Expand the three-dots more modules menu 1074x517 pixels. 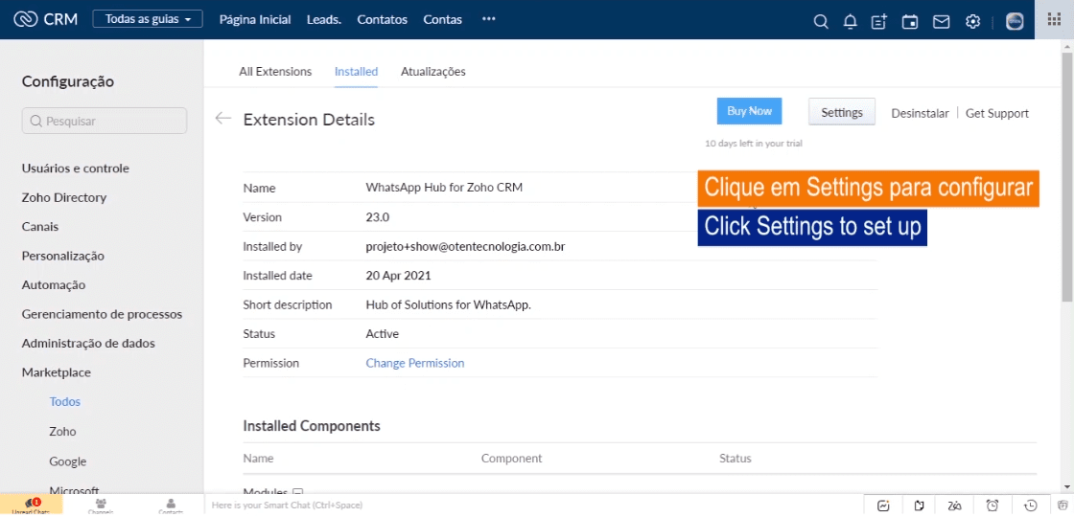tap(489, 19)
